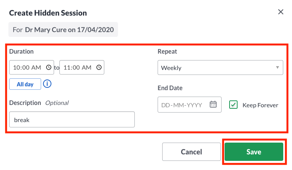Open the end time clock picker
The image size is (292, 170).
pyautogui.click(x=99, y=67)
